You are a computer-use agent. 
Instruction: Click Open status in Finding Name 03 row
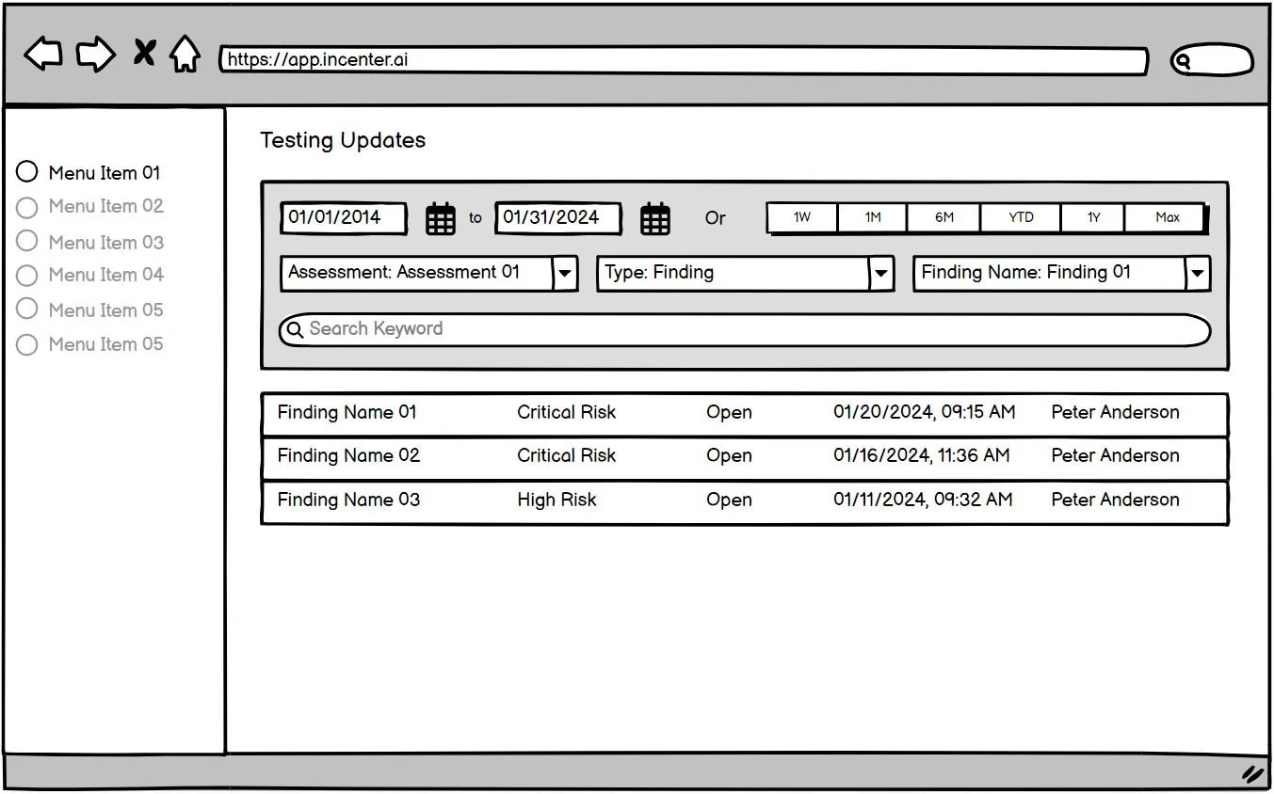coord(729,500)
